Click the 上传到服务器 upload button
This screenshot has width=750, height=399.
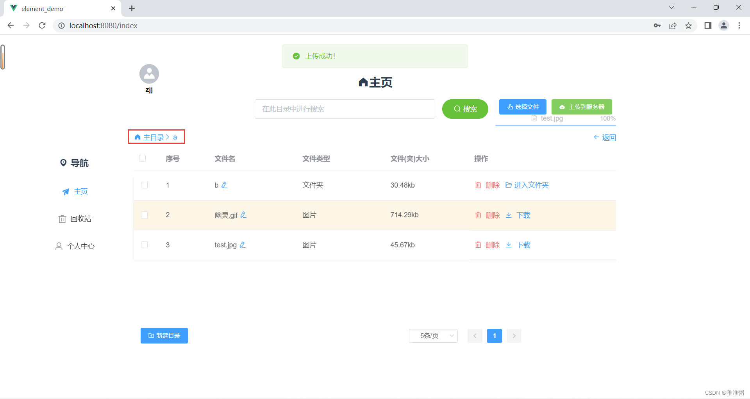(x=582, y=107)
